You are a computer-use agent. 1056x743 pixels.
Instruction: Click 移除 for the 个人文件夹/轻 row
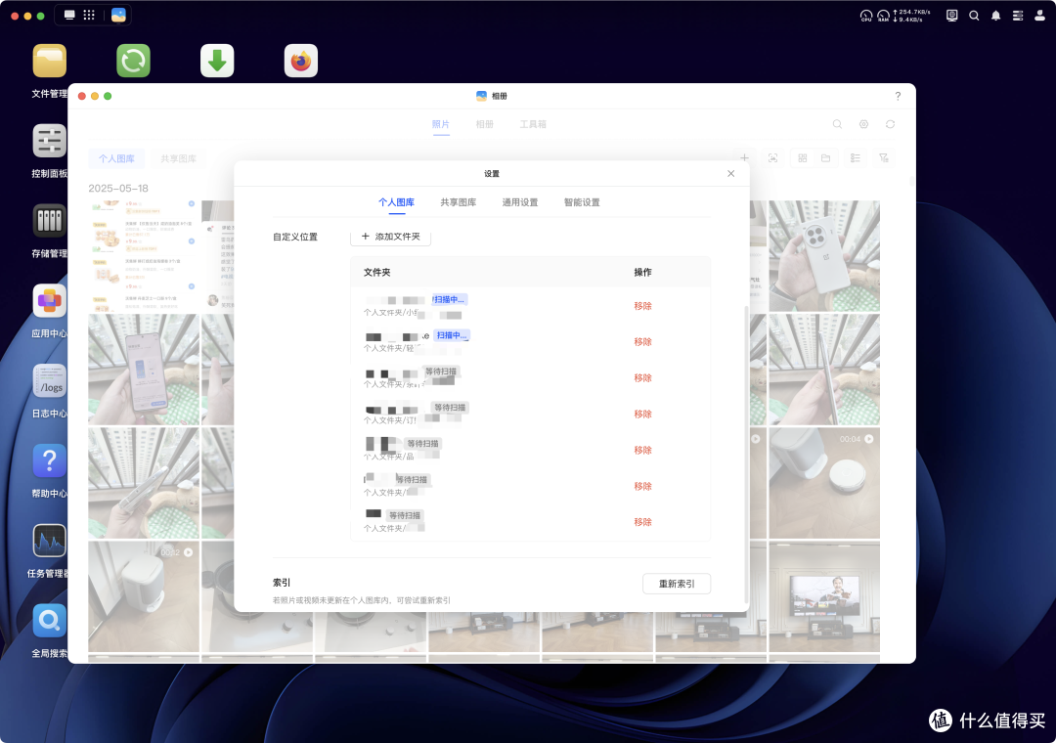click(642, 341)
